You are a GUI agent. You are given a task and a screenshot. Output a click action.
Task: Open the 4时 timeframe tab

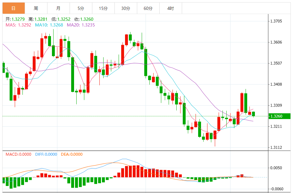coord(171,8)
